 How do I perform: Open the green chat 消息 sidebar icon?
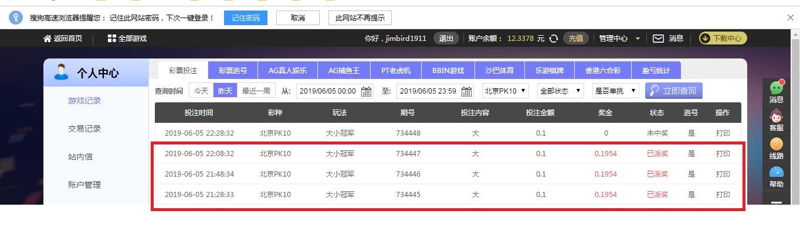coord(777,88)
